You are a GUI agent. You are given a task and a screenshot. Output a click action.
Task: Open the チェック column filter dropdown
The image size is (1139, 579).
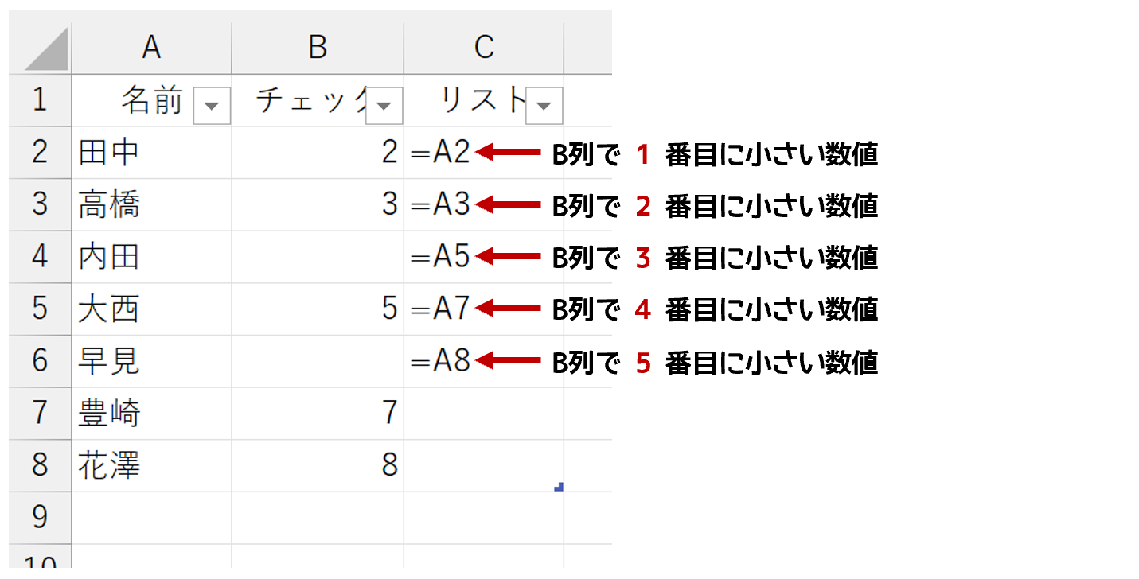pos(384,107)
